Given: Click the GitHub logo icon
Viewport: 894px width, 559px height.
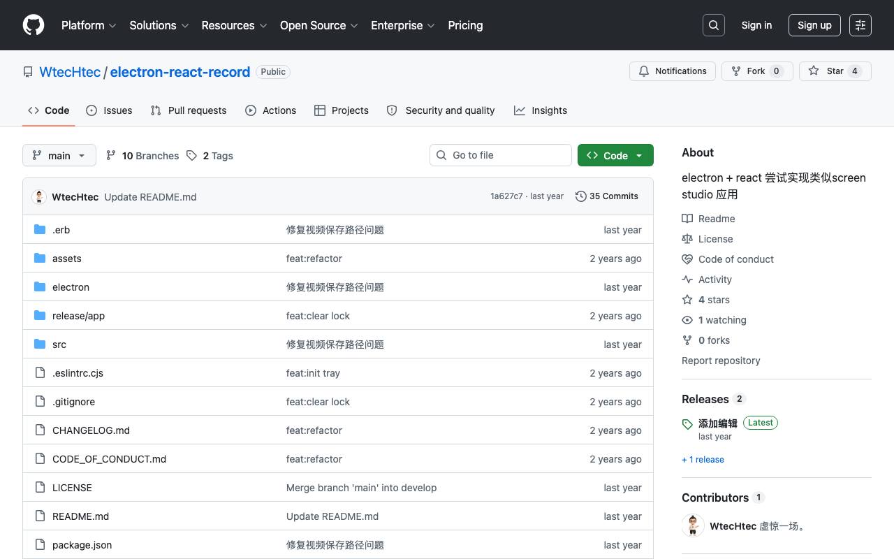Looking at the screenshot, I should pos(34,25).
